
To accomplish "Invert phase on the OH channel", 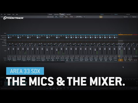I will click(59, 56).
